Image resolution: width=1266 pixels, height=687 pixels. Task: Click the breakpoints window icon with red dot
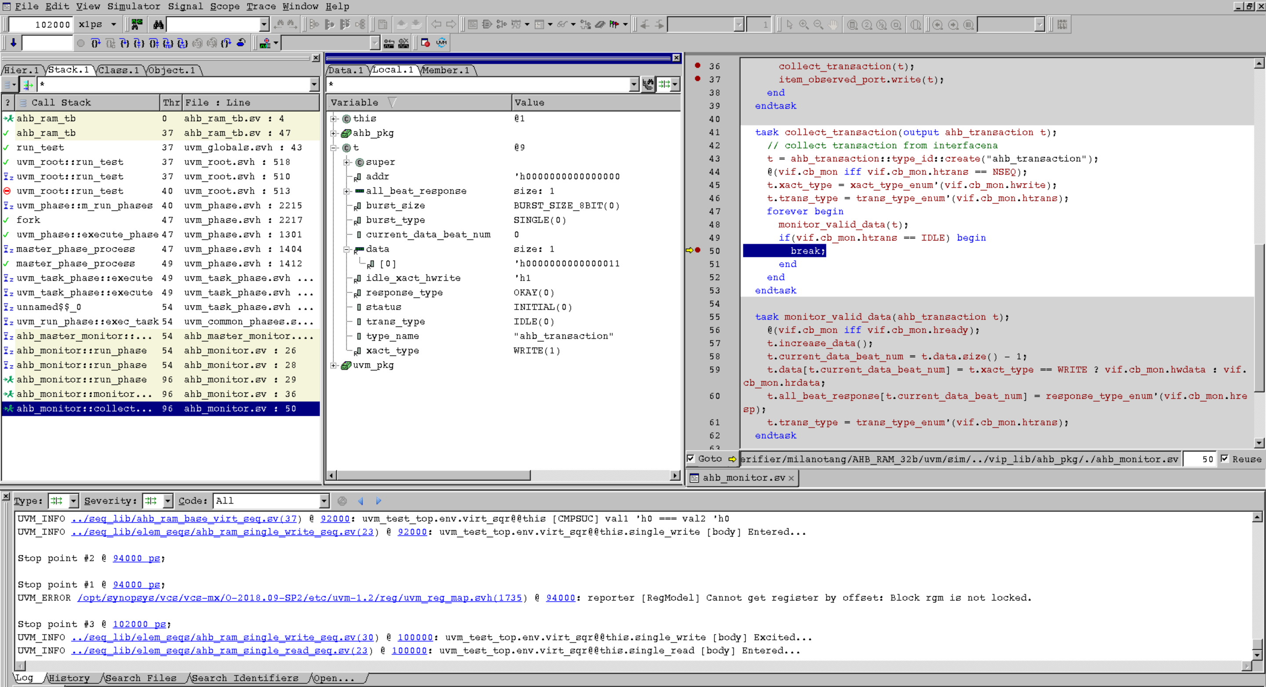point(426,43)
